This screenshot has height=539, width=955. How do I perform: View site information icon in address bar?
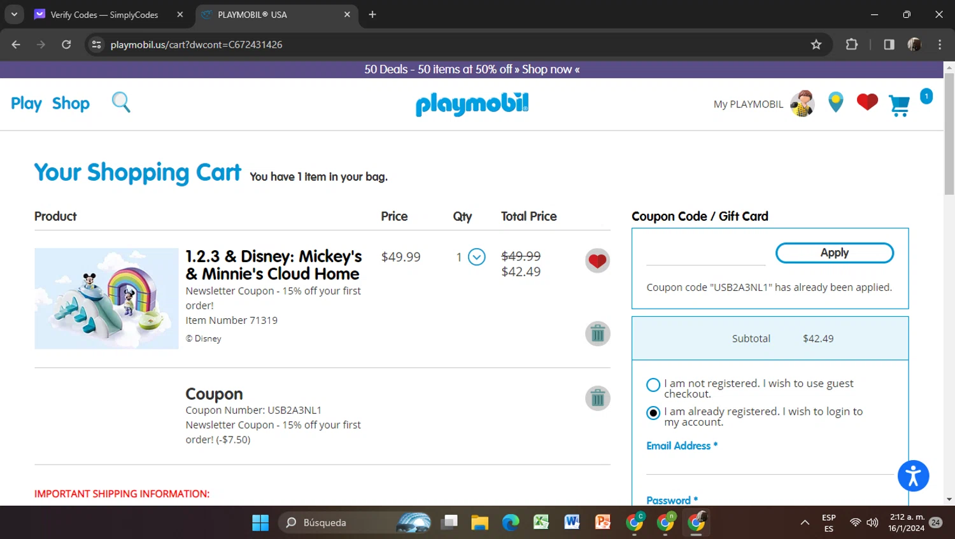point(97,45)
